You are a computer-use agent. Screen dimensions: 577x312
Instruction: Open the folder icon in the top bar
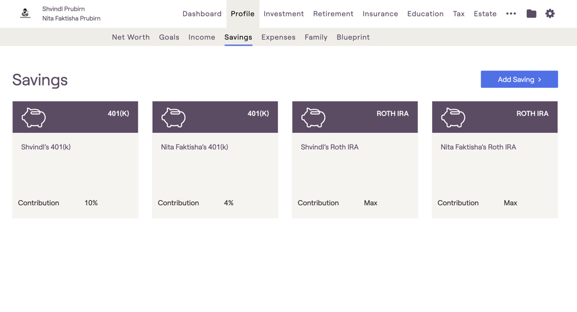coord(531,14)
